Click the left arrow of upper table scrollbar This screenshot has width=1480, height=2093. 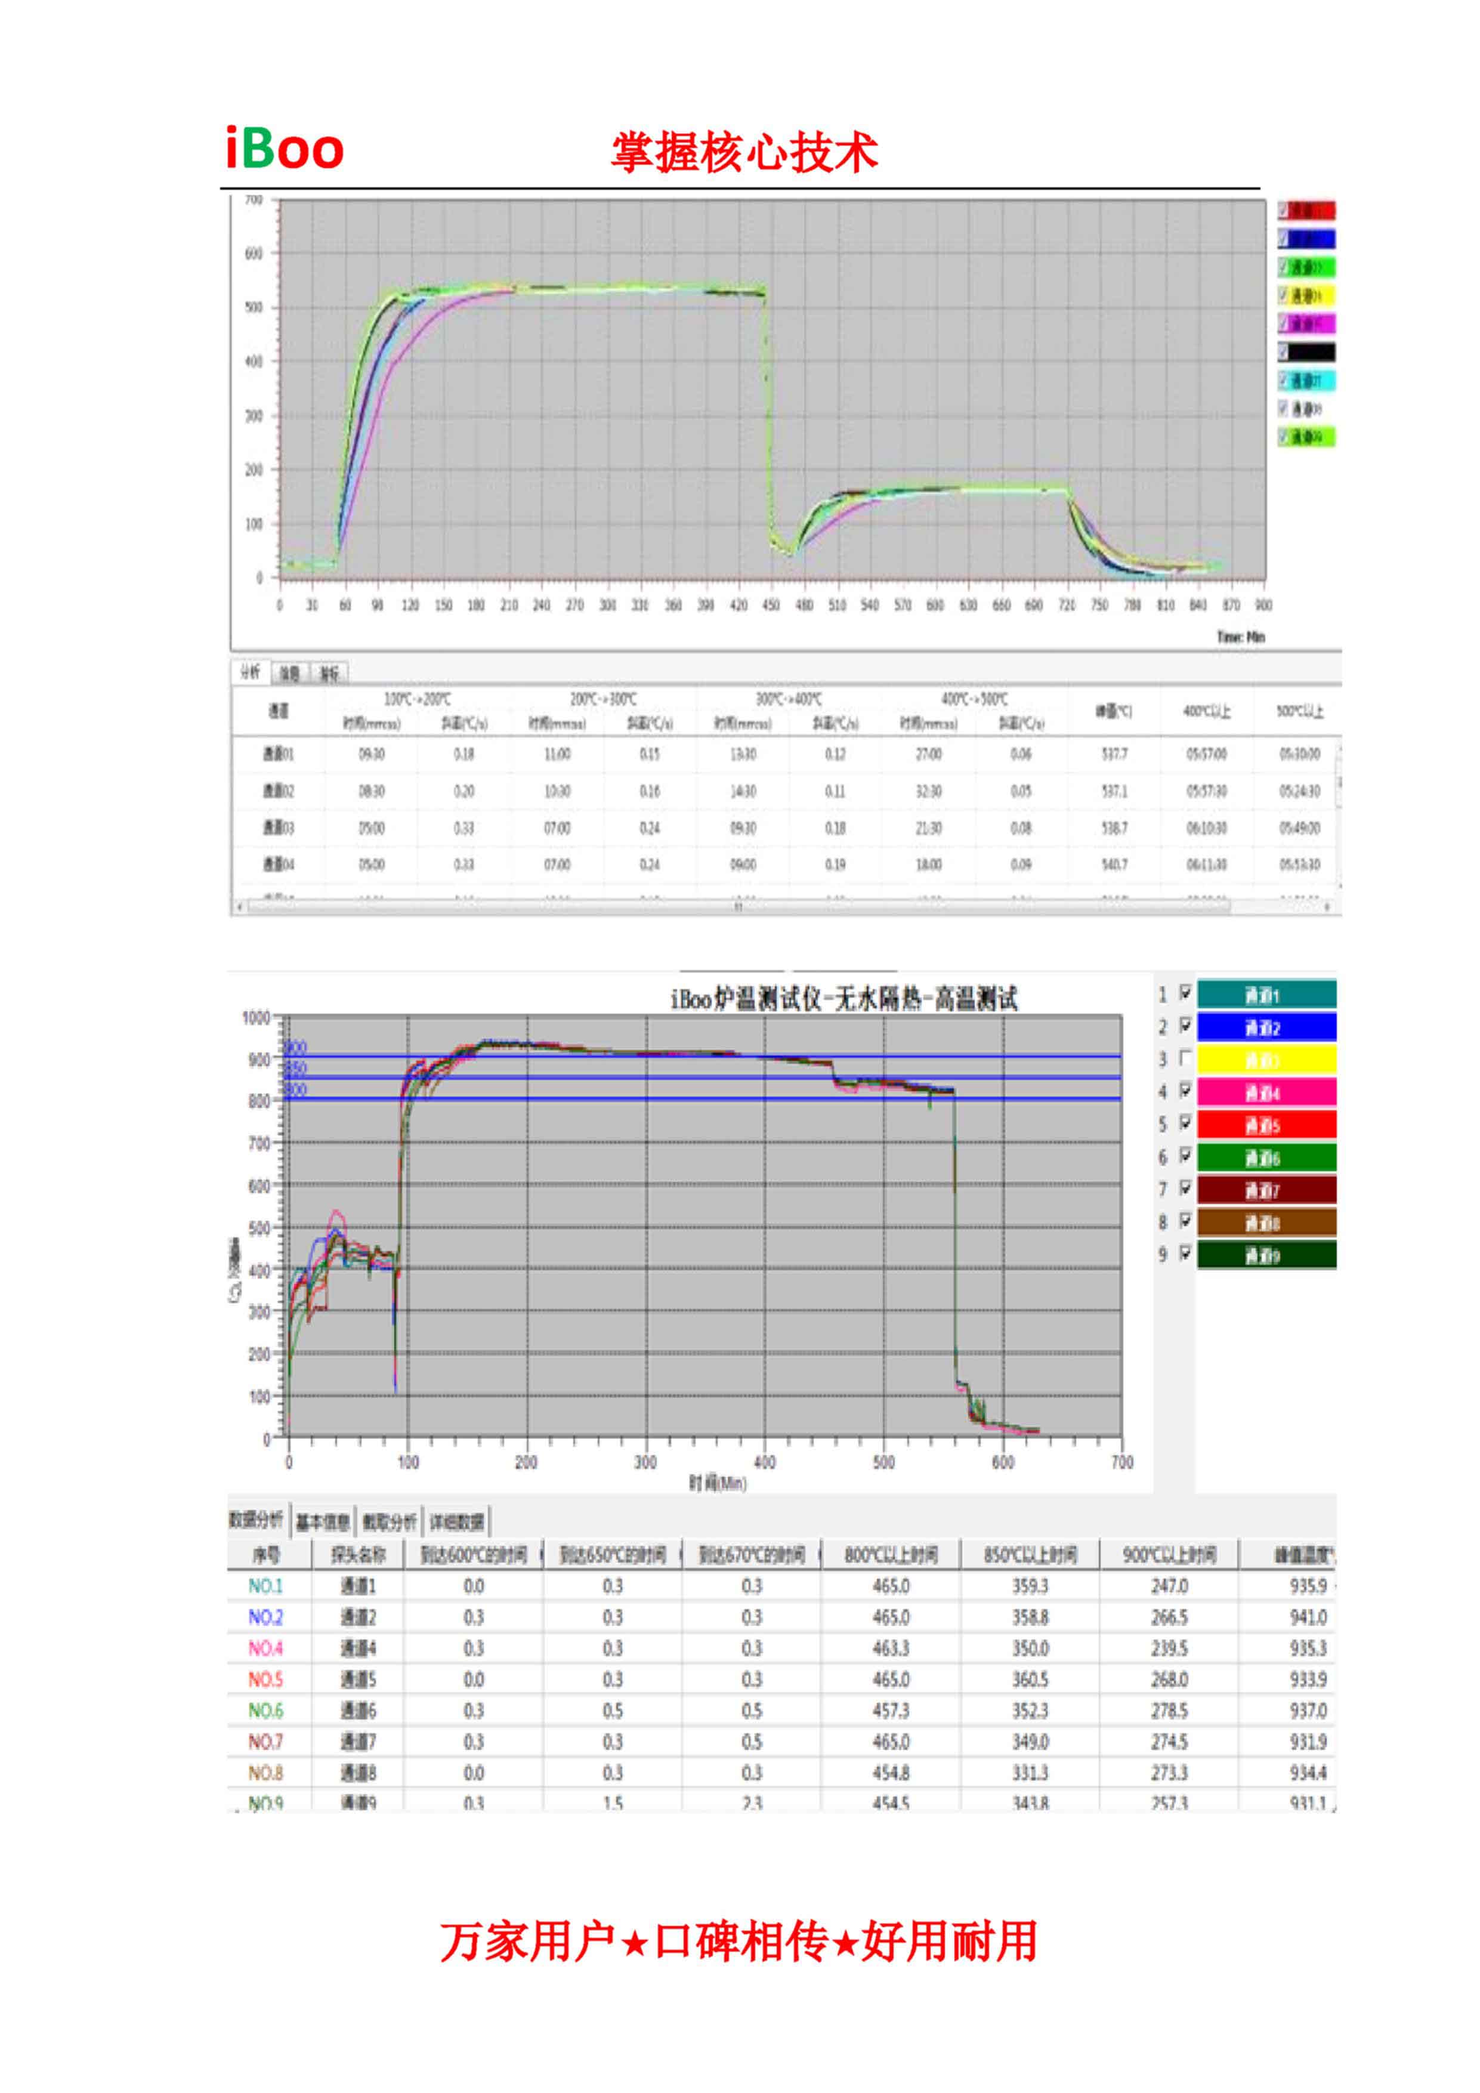point(240,907)
